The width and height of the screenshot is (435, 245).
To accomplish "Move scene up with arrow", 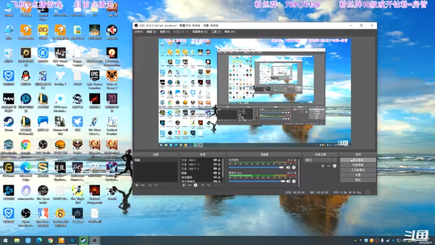I will (x=150, y=185).
